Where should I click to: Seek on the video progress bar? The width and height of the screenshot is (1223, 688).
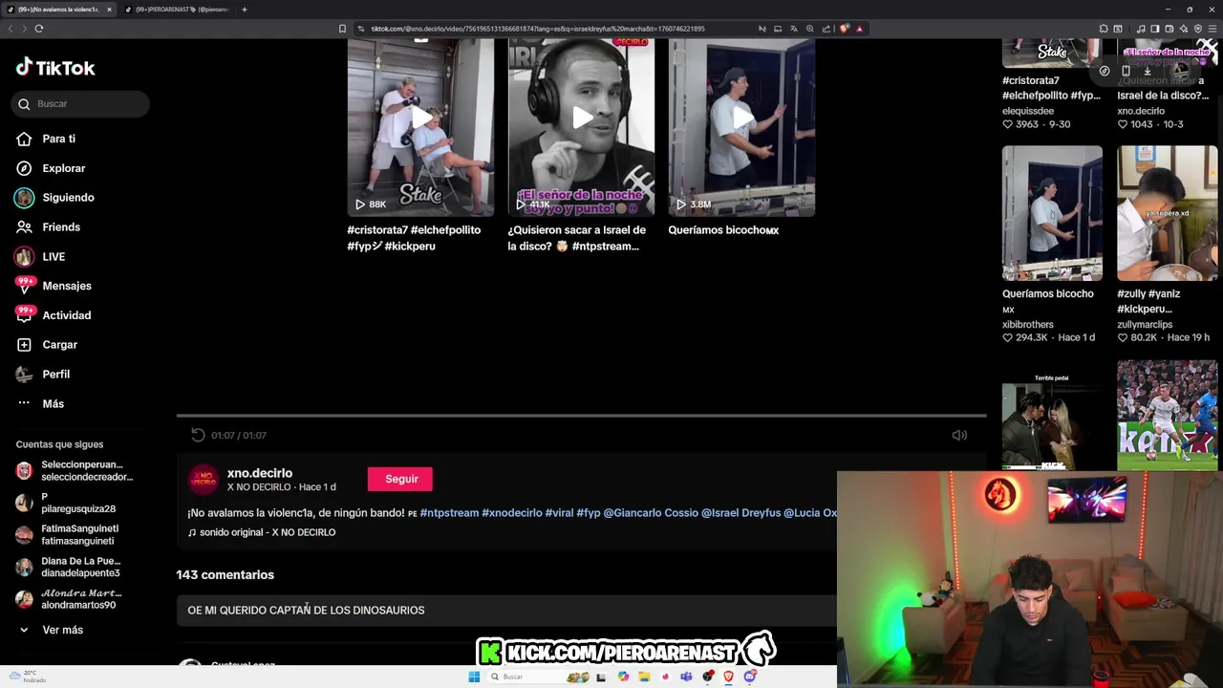point(581,416)
